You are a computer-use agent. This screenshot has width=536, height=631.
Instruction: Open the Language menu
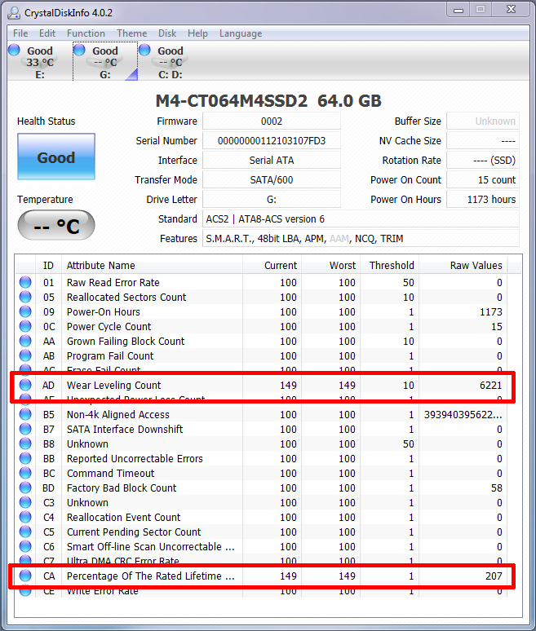(x=241, y=33)
